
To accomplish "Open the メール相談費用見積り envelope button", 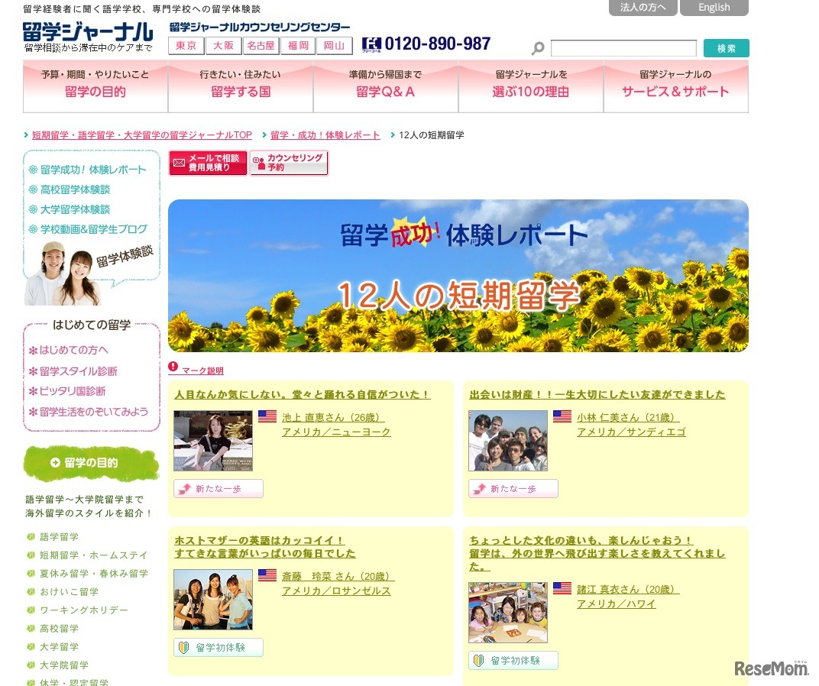I will coord(207,163).
